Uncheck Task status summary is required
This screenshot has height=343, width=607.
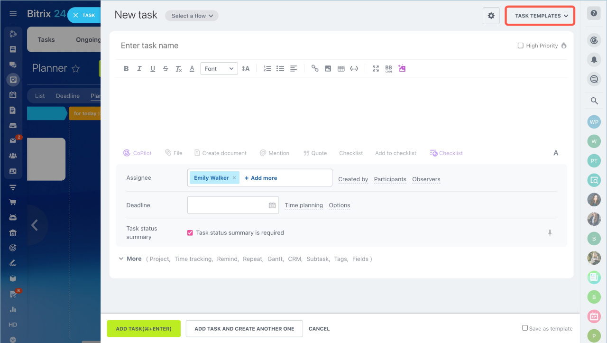[190, 233]
